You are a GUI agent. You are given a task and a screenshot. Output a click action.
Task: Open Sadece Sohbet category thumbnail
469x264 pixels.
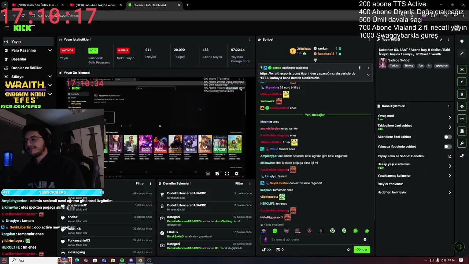[x=383, y=63]
